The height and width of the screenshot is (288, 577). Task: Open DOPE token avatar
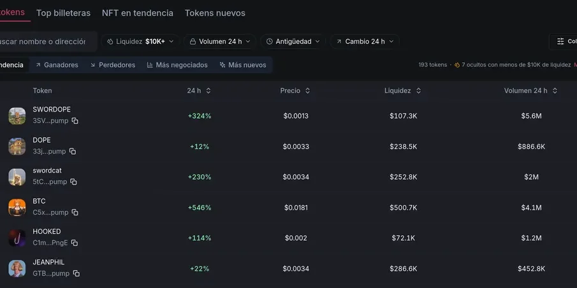coord(17,147)
